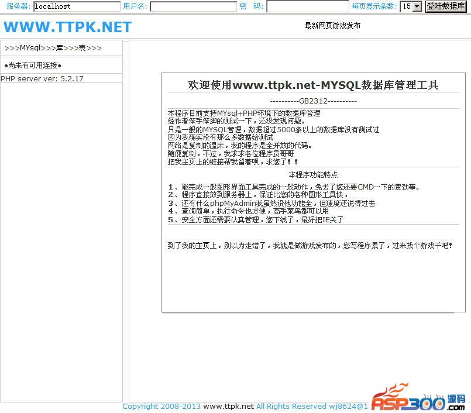This screenshot has width=471, height=413.
Task: Click the line mentioning 5000条以上的数据库
Action: [x=273, y=129]
